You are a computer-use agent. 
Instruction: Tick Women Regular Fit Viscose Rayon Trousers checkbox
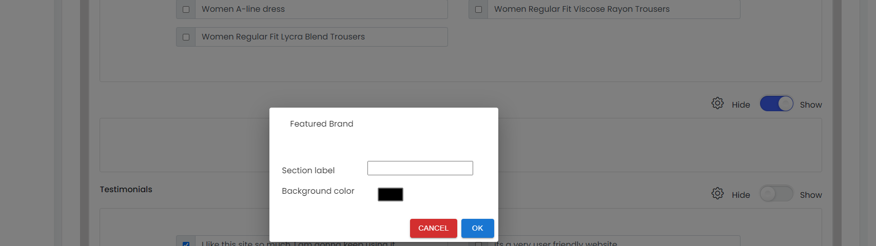tap(478, 9)
